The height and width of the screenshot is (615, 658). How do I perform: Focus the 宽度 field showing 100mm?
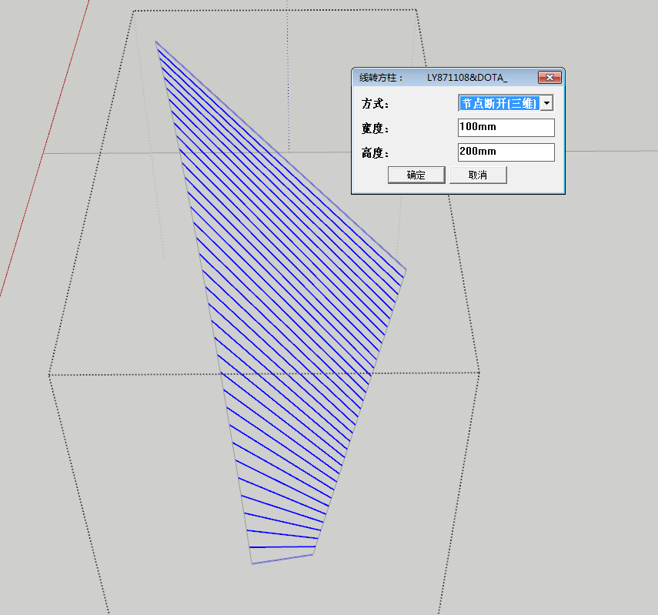tap(506, 128)
